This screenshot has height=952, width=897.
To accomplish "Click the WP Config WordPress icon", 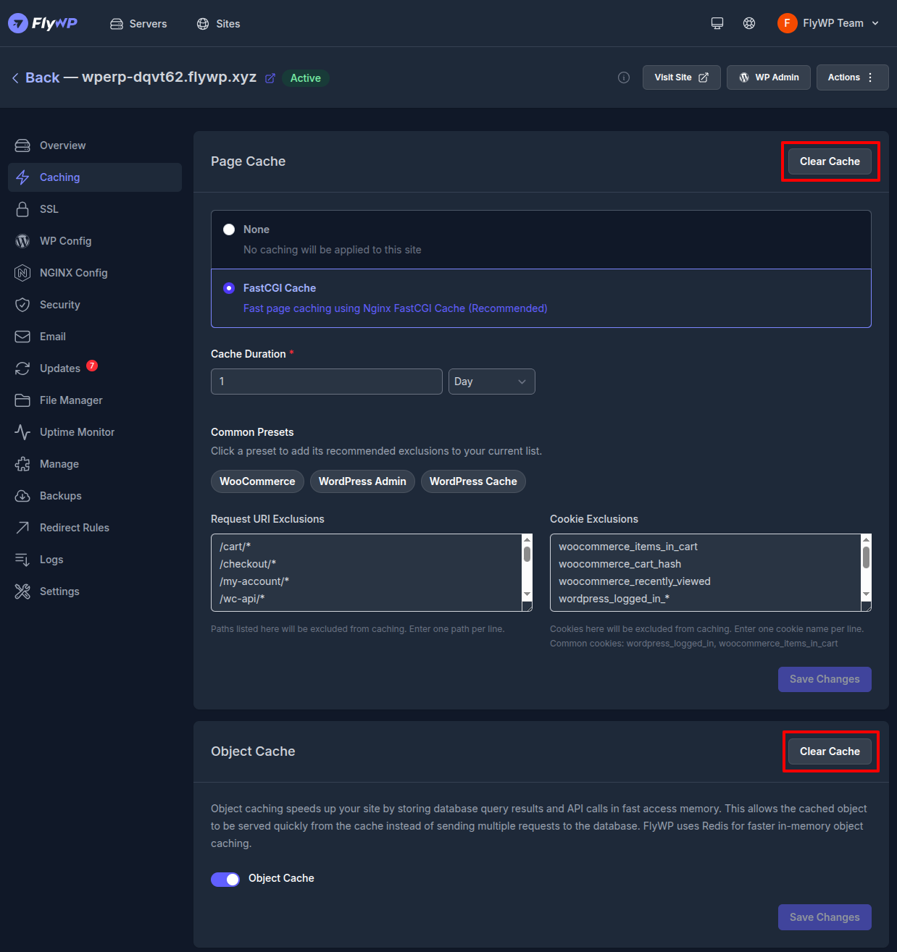I will tap(22, 241).
